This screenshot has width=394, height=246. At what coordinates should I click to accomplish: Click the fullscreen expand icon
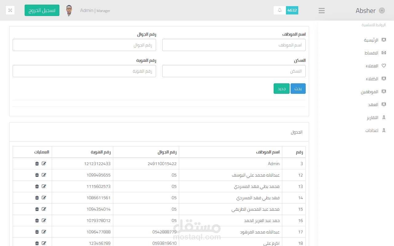click(x=10, y=10)
